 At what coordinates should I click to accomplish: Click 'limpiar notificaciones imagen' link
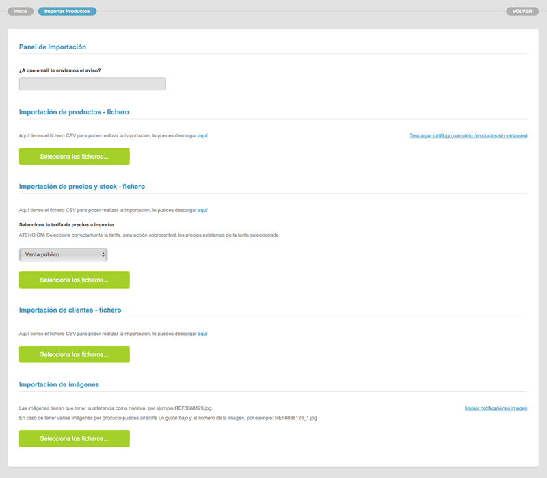(496, 408)
